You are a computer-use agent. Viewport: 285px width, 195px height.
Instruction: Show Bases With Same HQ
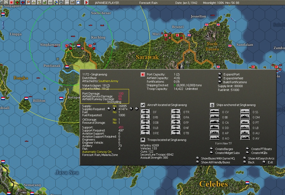[218, 158]
